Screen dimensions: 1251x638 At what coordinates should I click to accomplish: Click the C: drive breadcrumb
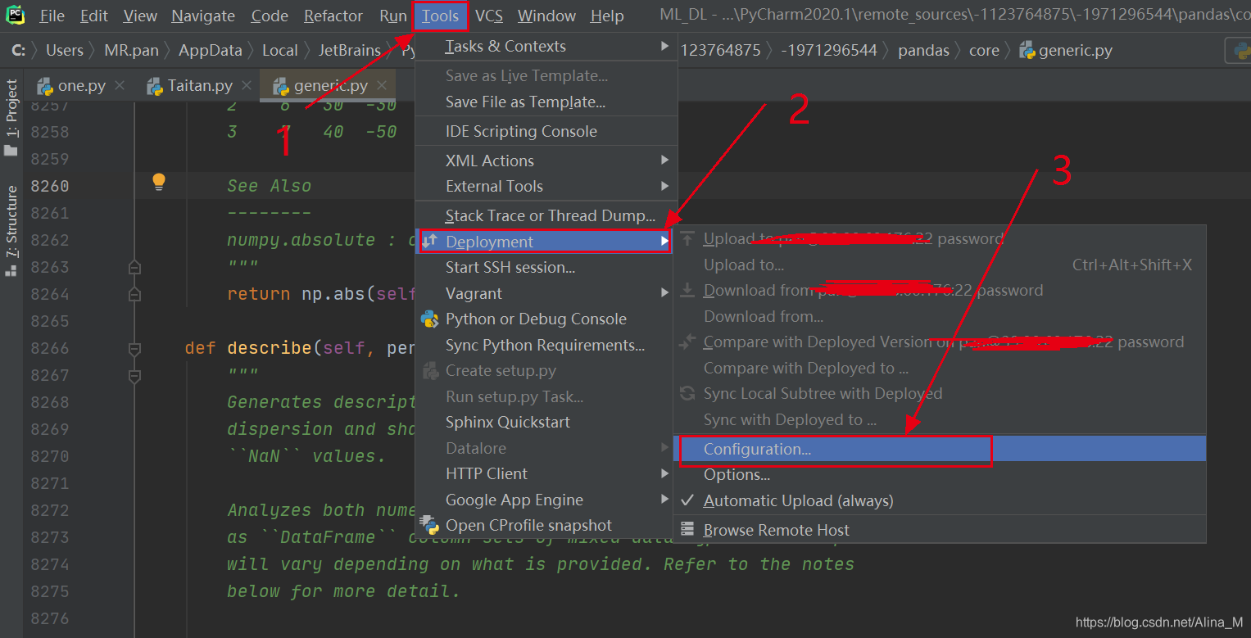(x=18, y=50)
